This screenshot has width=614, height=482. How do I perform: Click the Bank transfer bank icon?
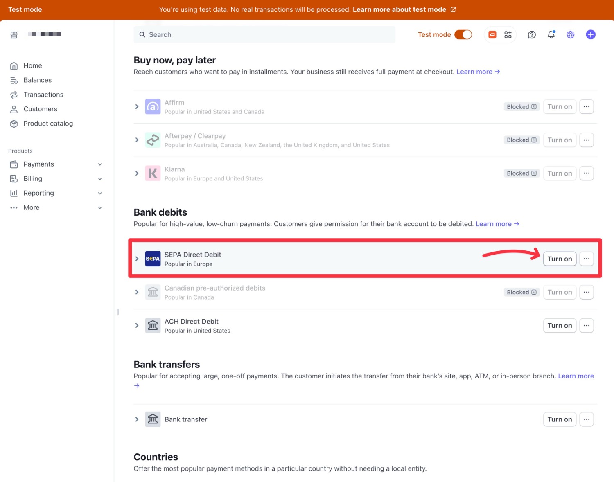tap(153, 419)
